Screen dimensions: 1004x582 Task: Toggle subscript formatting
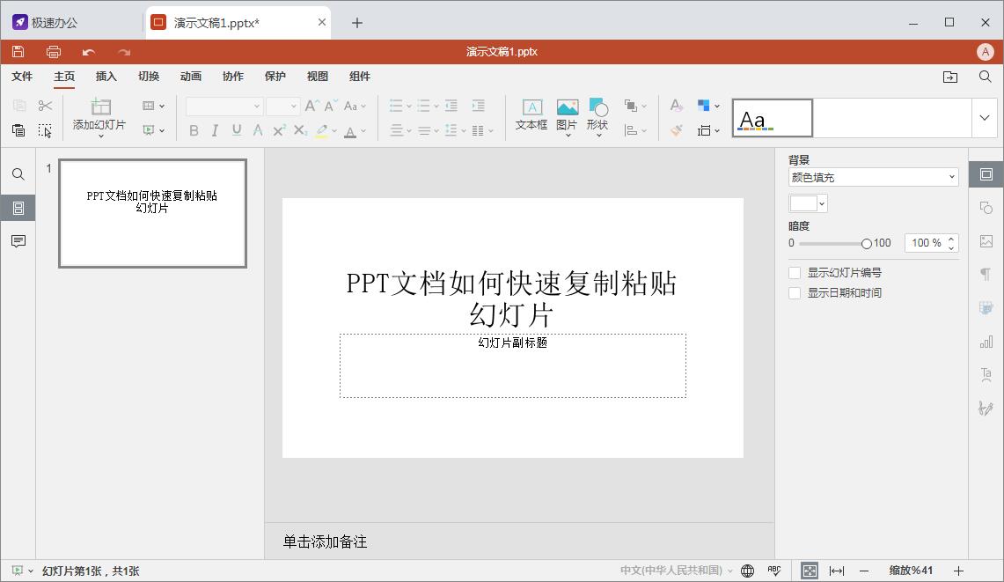300,130
